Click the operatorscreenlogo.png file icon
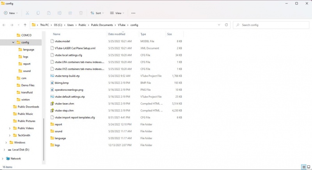Screen dimensions: 312x170 [x=52, y=89]
